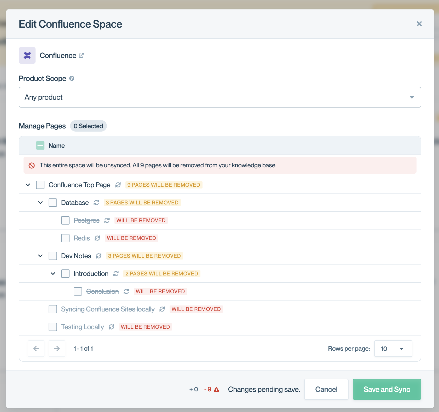Click the Conclusion 'WILL BE REMOVED' tag
Screen dimensions: 439x412
(160, 291)
